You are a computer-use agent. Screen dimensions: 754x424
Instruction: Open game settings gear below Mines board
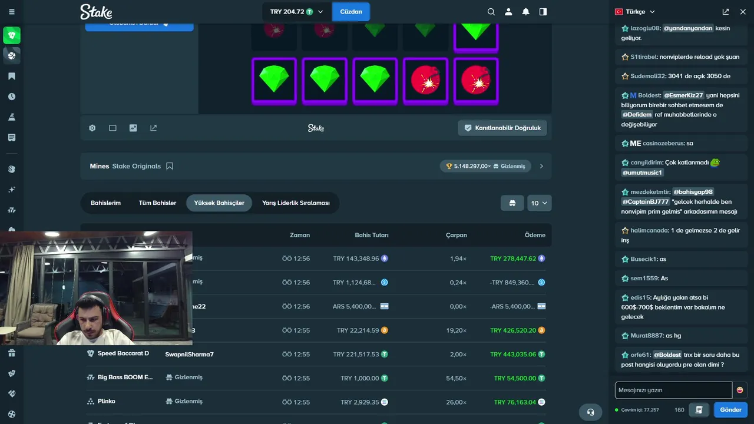[x=92, y=128]
